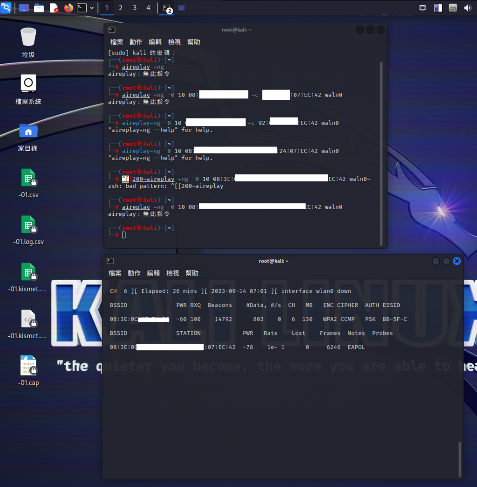Click the 'Elapsed: 26 mins' text
The image size is (477, 487).
[x=169, y=291]
